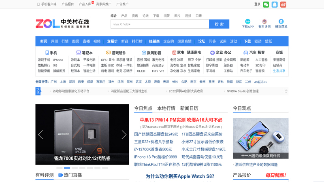Expand the 40城市>> city list
Image resolution: width=324 pixels, height=182 pixels.
pos(260,82)
